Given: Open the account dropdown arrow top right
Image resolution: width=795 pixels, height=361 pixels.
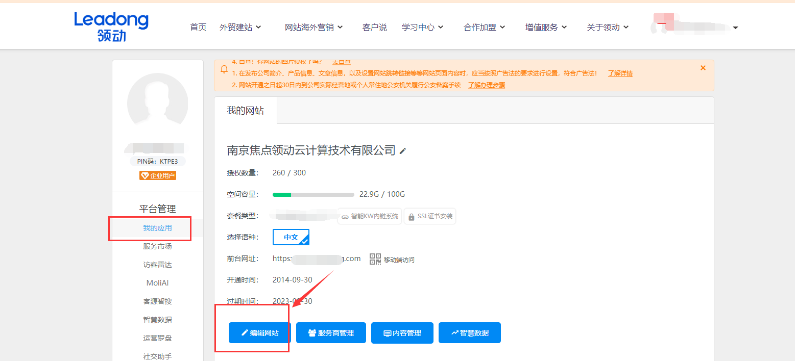Looking at the screenshot, I should (x=735, y=29).
